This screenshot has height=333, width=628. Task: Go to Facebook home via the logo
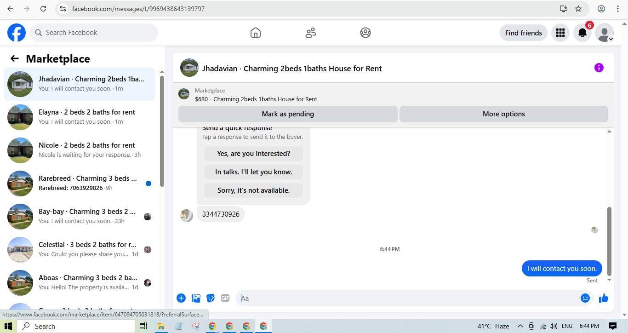point(17,33)
